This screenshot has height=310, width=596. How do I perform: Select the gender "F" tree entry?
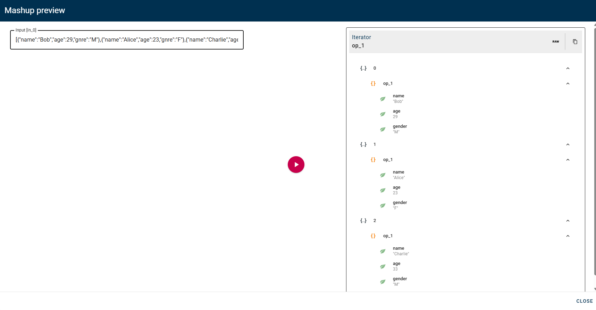tap(400, 205)
